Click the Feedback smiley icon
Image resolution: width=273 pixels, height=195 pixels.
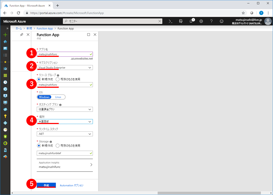click(221, 21)
